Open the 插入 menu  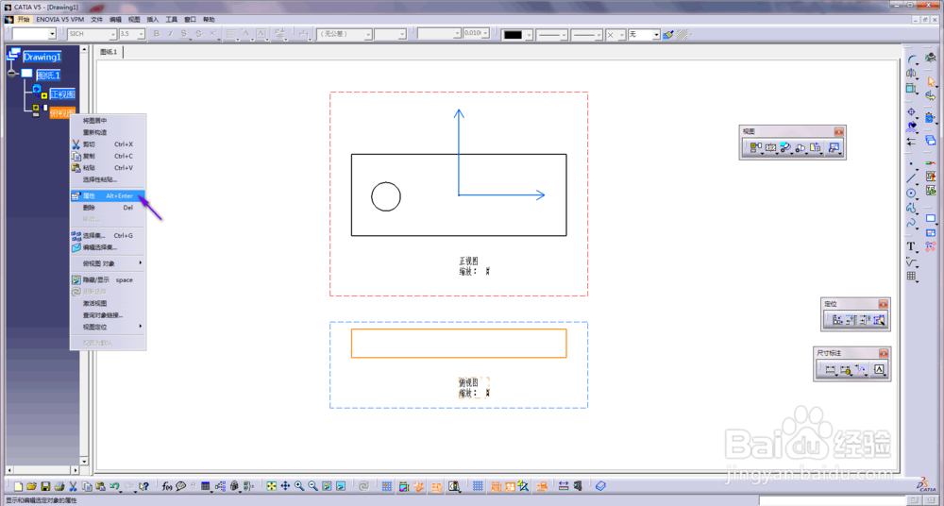coord(153,19)
